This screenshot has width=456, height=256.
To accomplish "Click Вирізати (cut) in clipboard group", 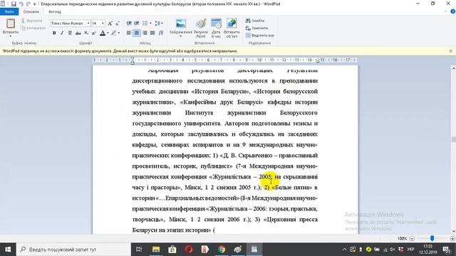I will tap(31, 21).
